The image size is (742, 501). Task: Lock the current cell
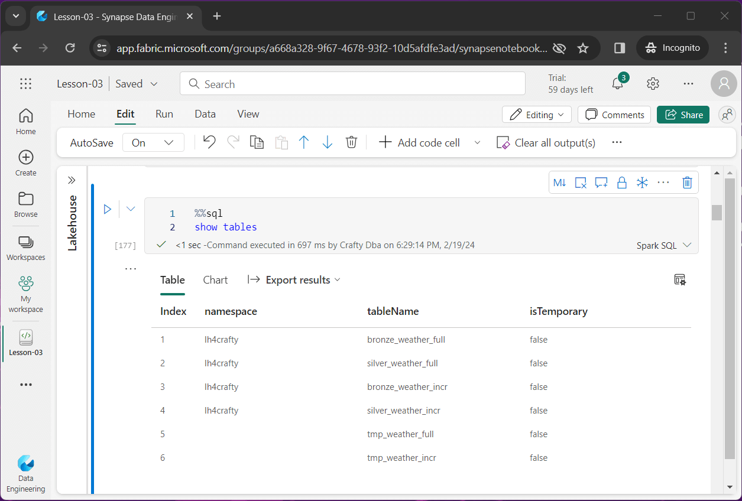pyautogui.click(x=621, y=183)
